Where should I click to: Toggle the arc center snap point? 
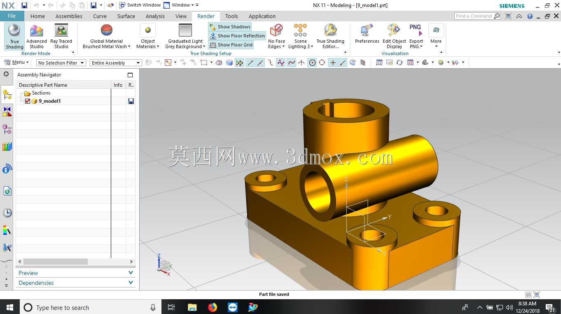tap(312, 62)
